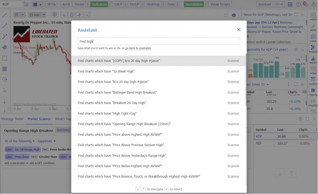Viewport: 318px width, 194px height.
Task: Enter fullscreen chart mode
Action: click(x=226, y=15)
